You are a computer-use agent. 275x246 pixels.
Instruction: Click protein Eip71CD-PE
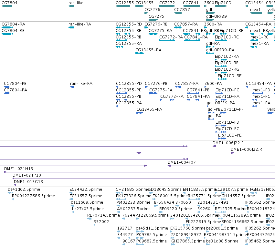(230, 135)
